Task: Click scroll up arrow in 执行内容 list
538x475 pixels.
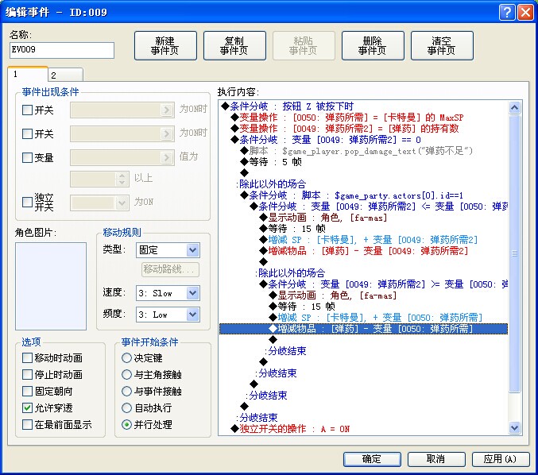Action: click(x=514, y=108)
